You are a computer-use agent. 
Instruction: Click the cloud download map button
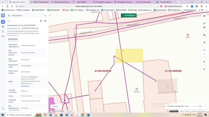click(x=204, y=35)
